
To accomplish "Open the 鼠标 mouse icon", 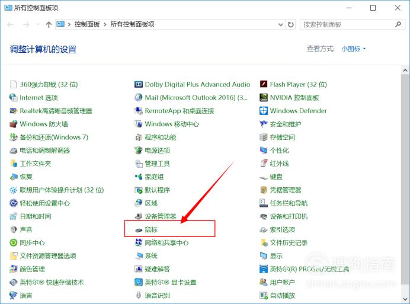I will pos(139,230).
